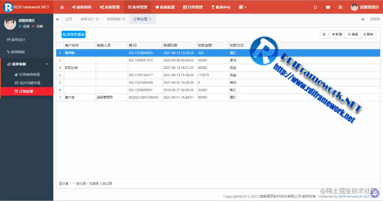Toggle fullscreen with the expand icon
Image resolution: width=383 pixels, height=201 pixels.
point(340,7)
